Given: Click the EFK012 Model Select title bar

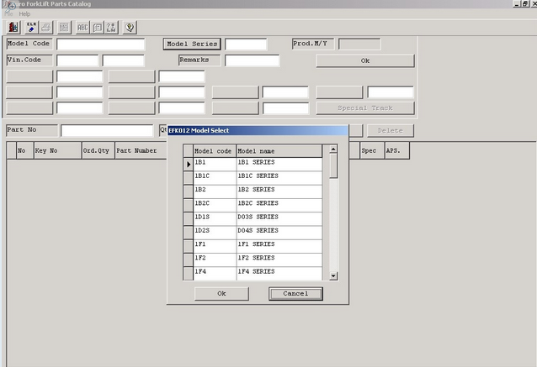Looking at the screenshot, I should click(x=258, y=130).
